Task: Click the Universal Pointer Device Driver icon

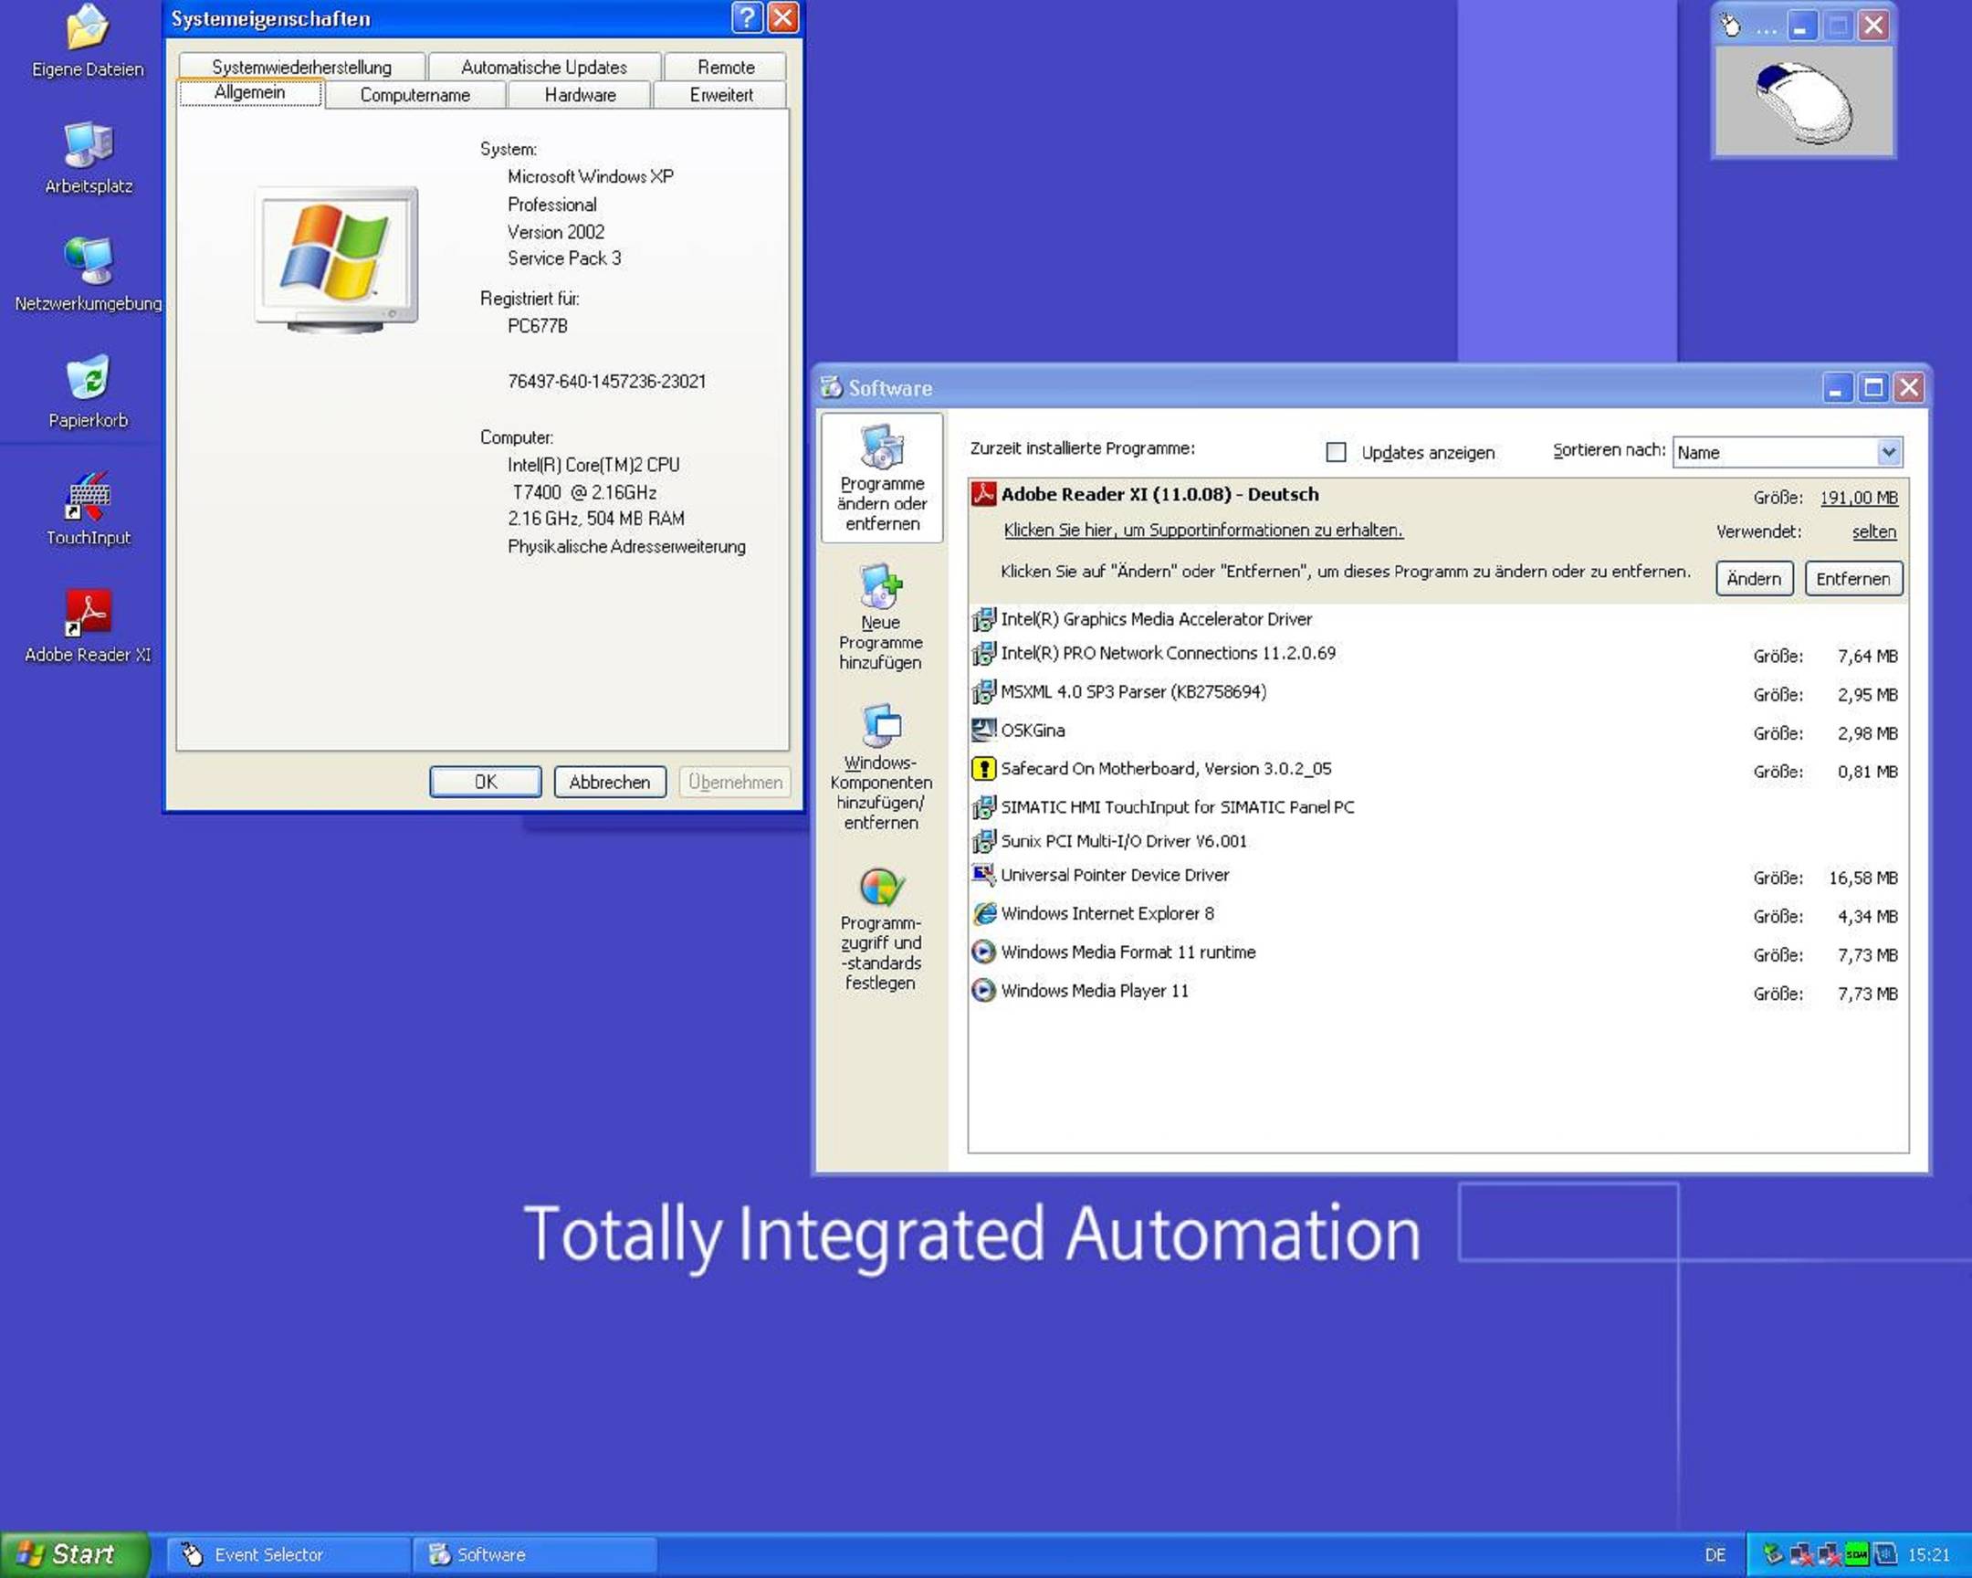Action: (x=983, y=875)
